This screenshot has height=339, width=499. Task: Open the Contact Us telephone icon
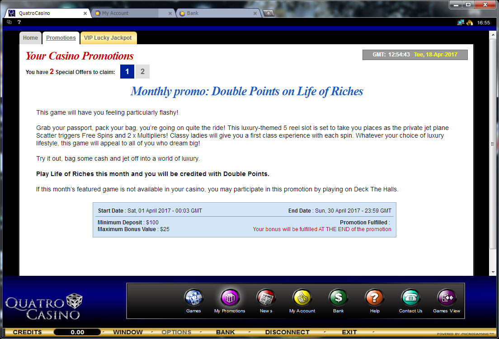coord(410,298)
